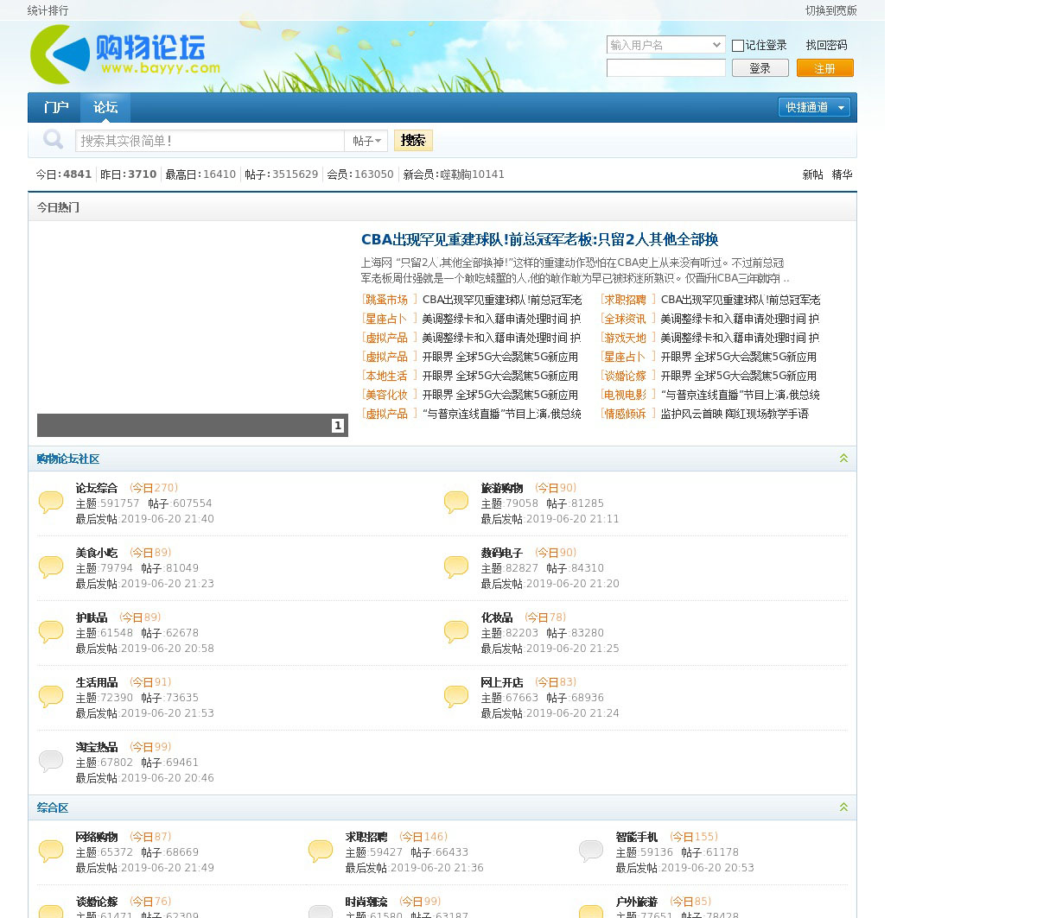
Task: Select the 论坛 navigation tab
Action: point(105,107)
